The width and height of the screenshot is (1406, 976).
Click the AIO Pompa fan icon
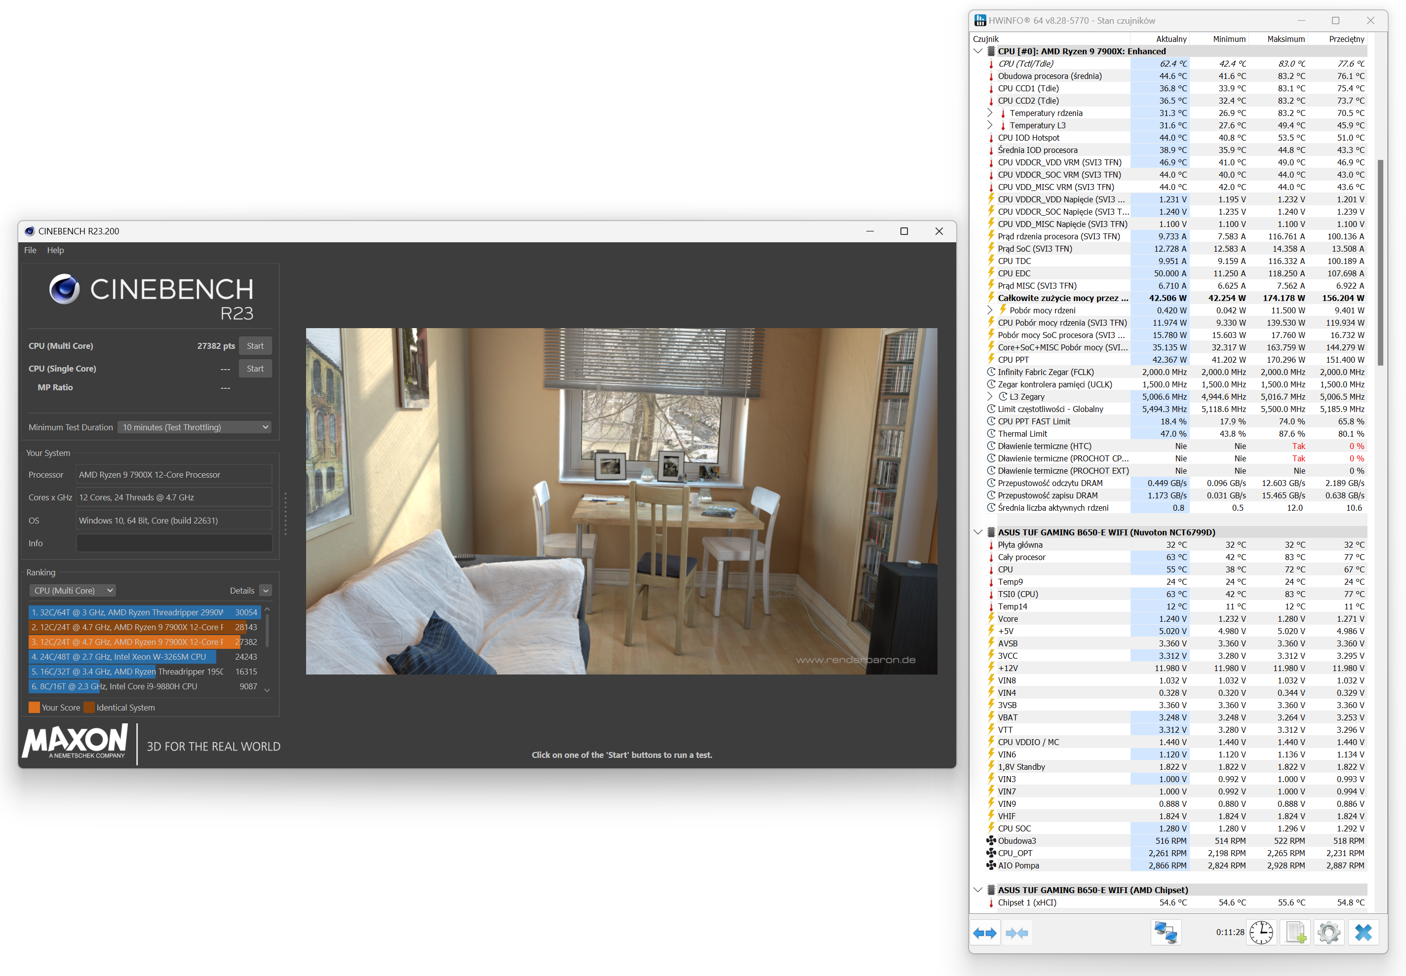pyautogui.click(x=991, y=865)
